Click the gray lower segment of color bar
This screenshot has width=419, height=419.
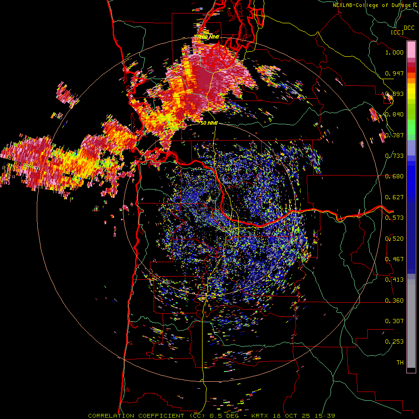[x=411, y=324]
